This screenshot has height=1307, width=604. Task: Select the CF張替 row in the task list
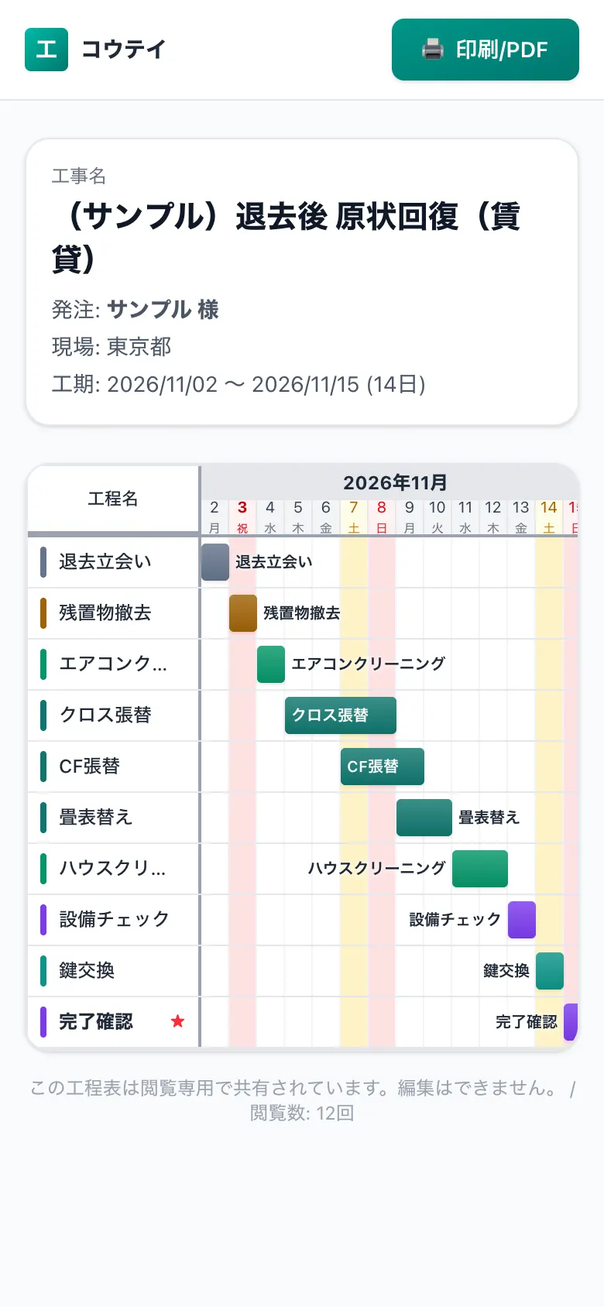click(x=114, y=767)
